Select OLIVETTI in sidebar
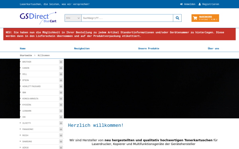Viewport: 239px width, 149px height. coord(26,123)
